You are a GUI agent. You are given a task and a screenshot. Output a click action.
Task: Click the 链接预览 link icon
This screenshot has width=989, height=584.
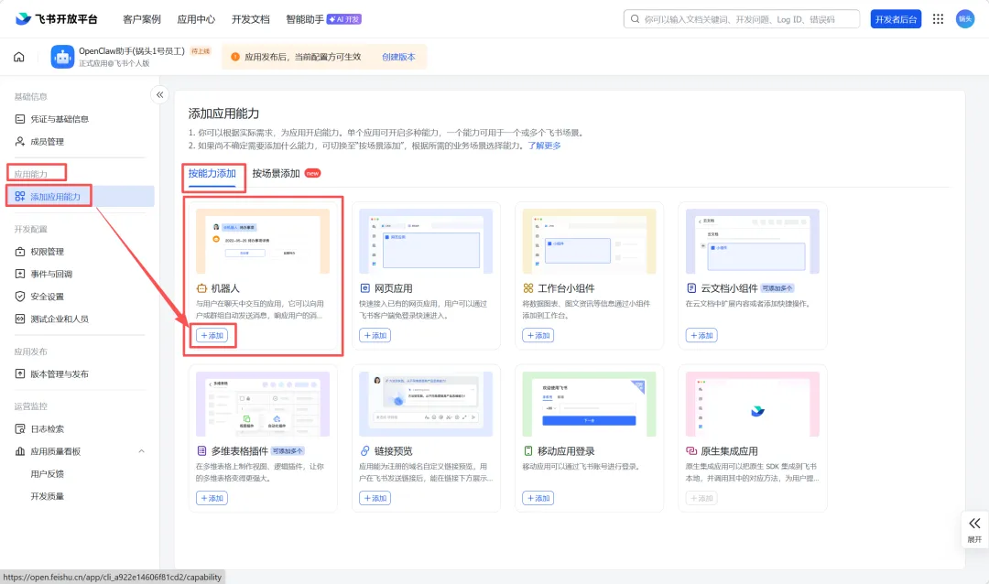coord(364,451)
